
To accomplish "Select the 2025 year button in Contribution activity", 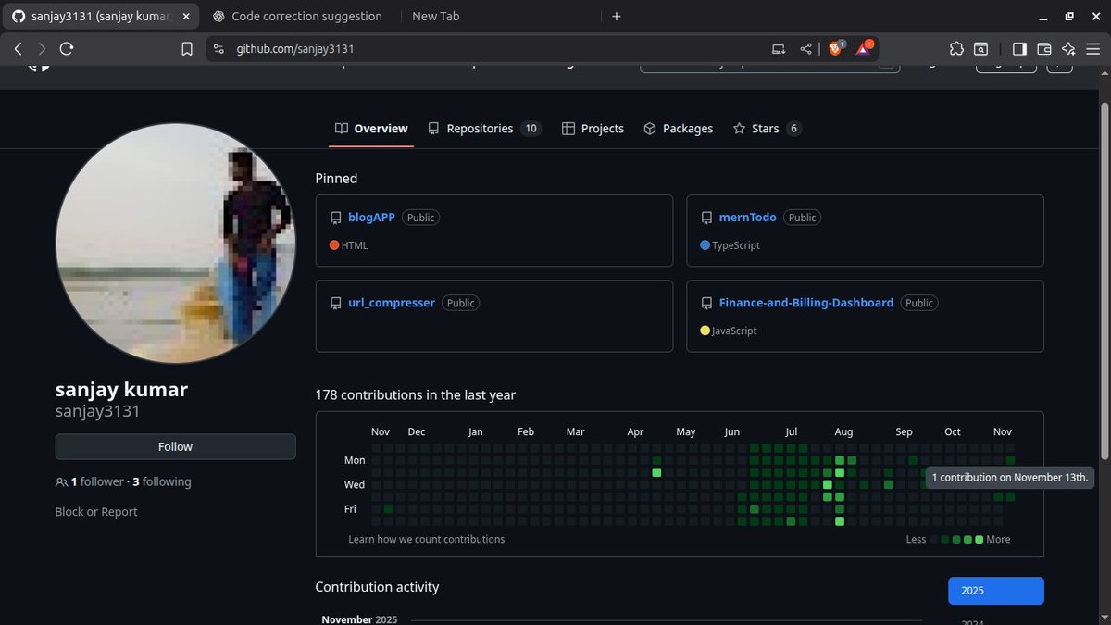I will (x=995, y=590).
